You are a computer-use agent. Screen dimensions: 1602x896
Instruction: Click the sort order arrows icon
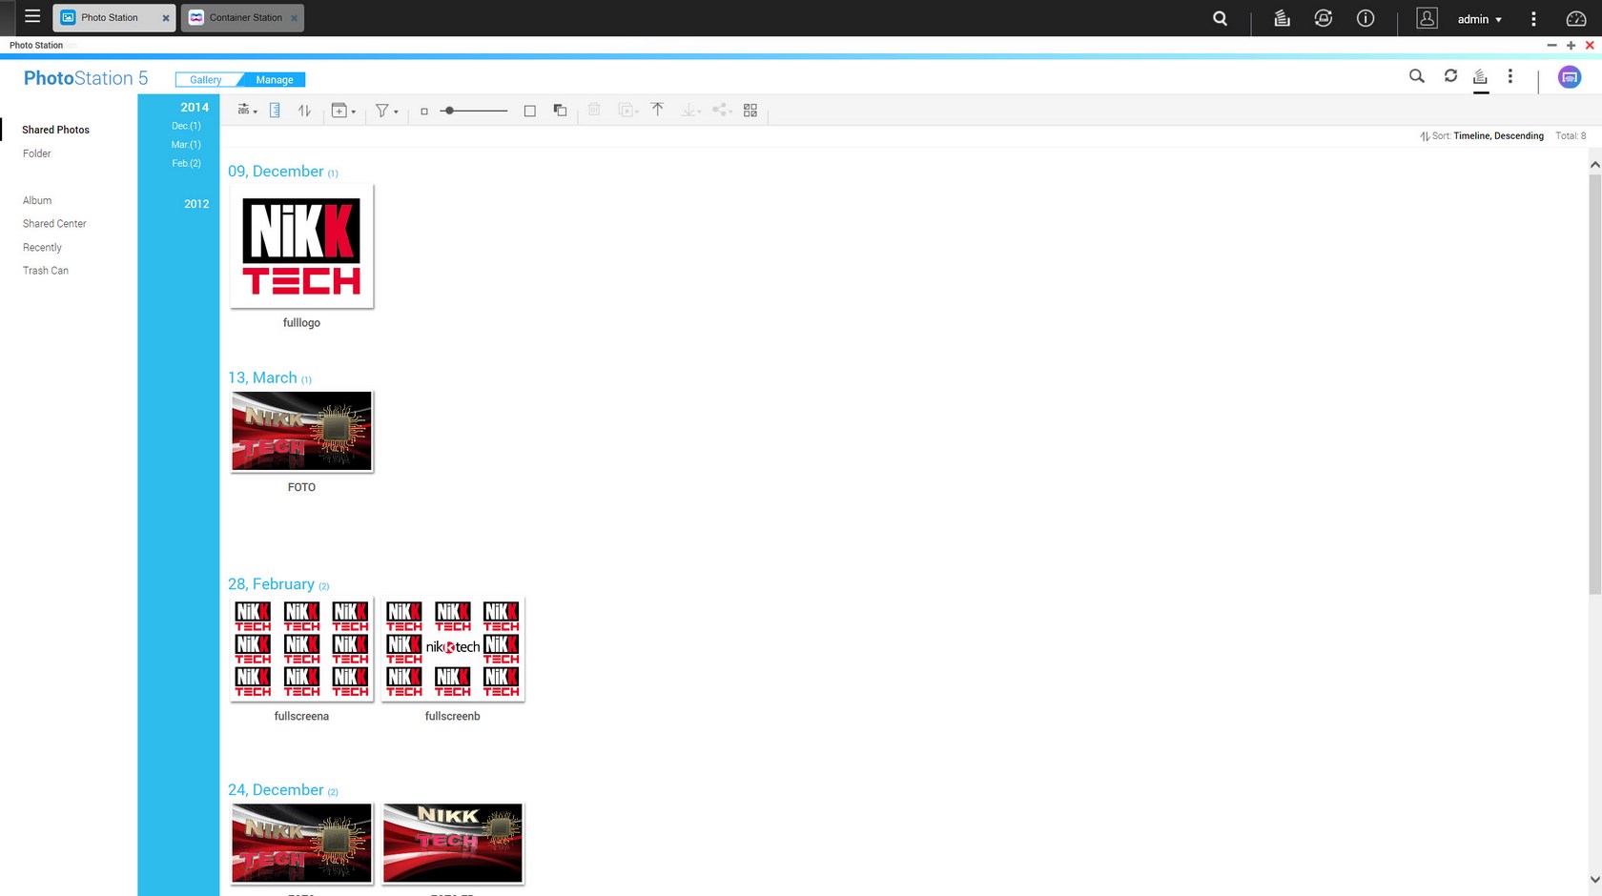(x=304, y=111)
